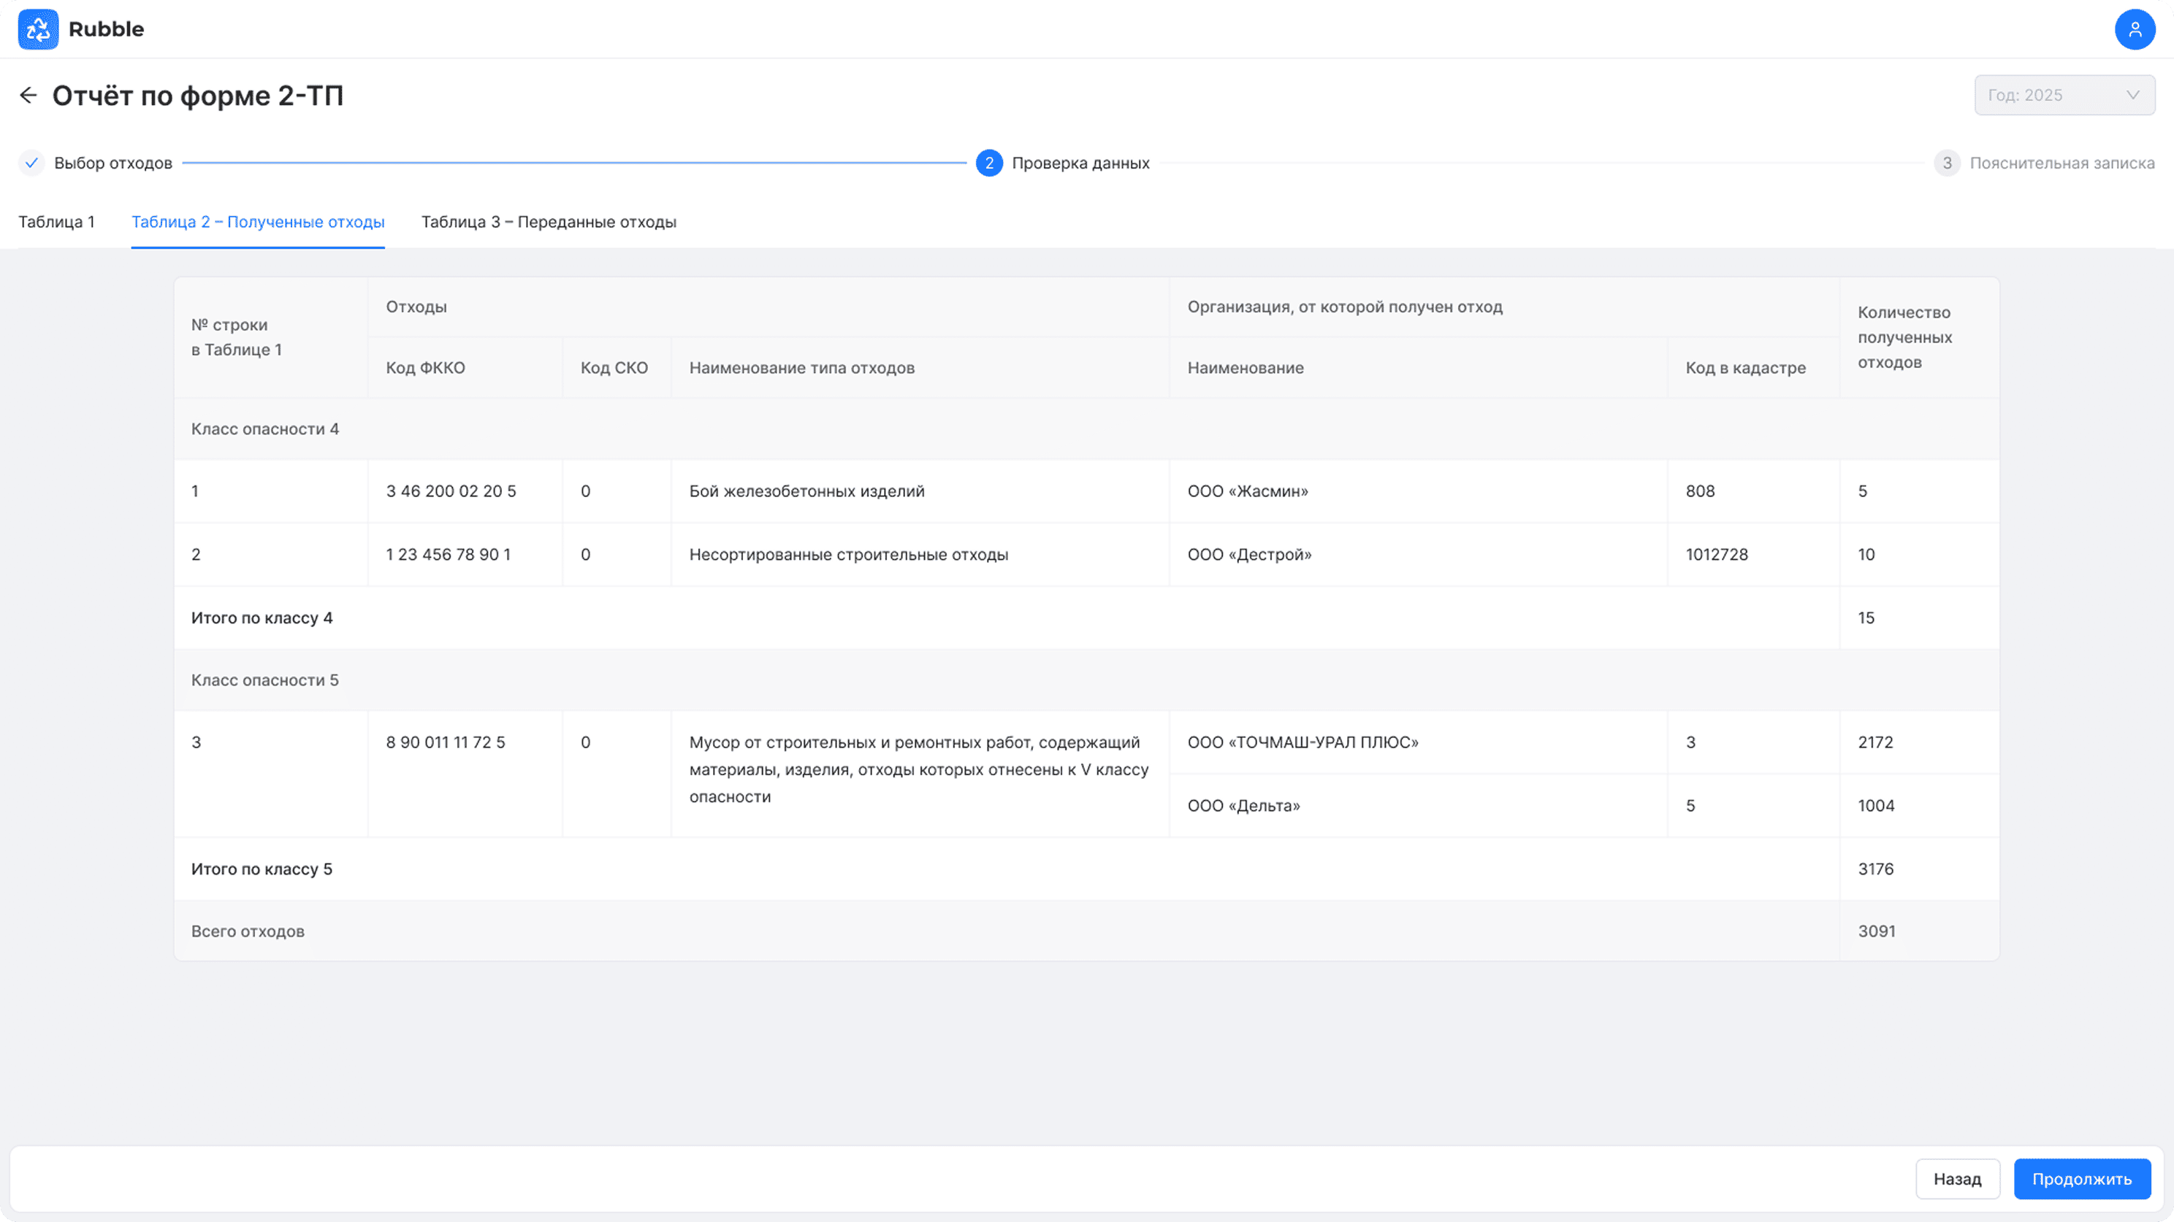Click the Класс опасности 4 group row

pyautogui.click(x=1086, y=429)
